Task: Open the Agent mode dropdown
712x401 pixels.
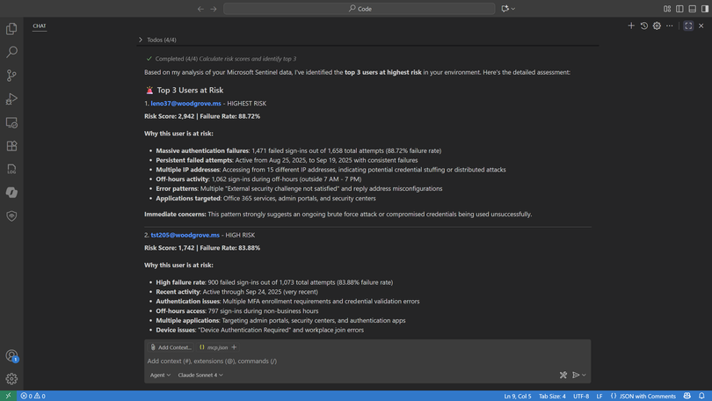Action: 160,375
